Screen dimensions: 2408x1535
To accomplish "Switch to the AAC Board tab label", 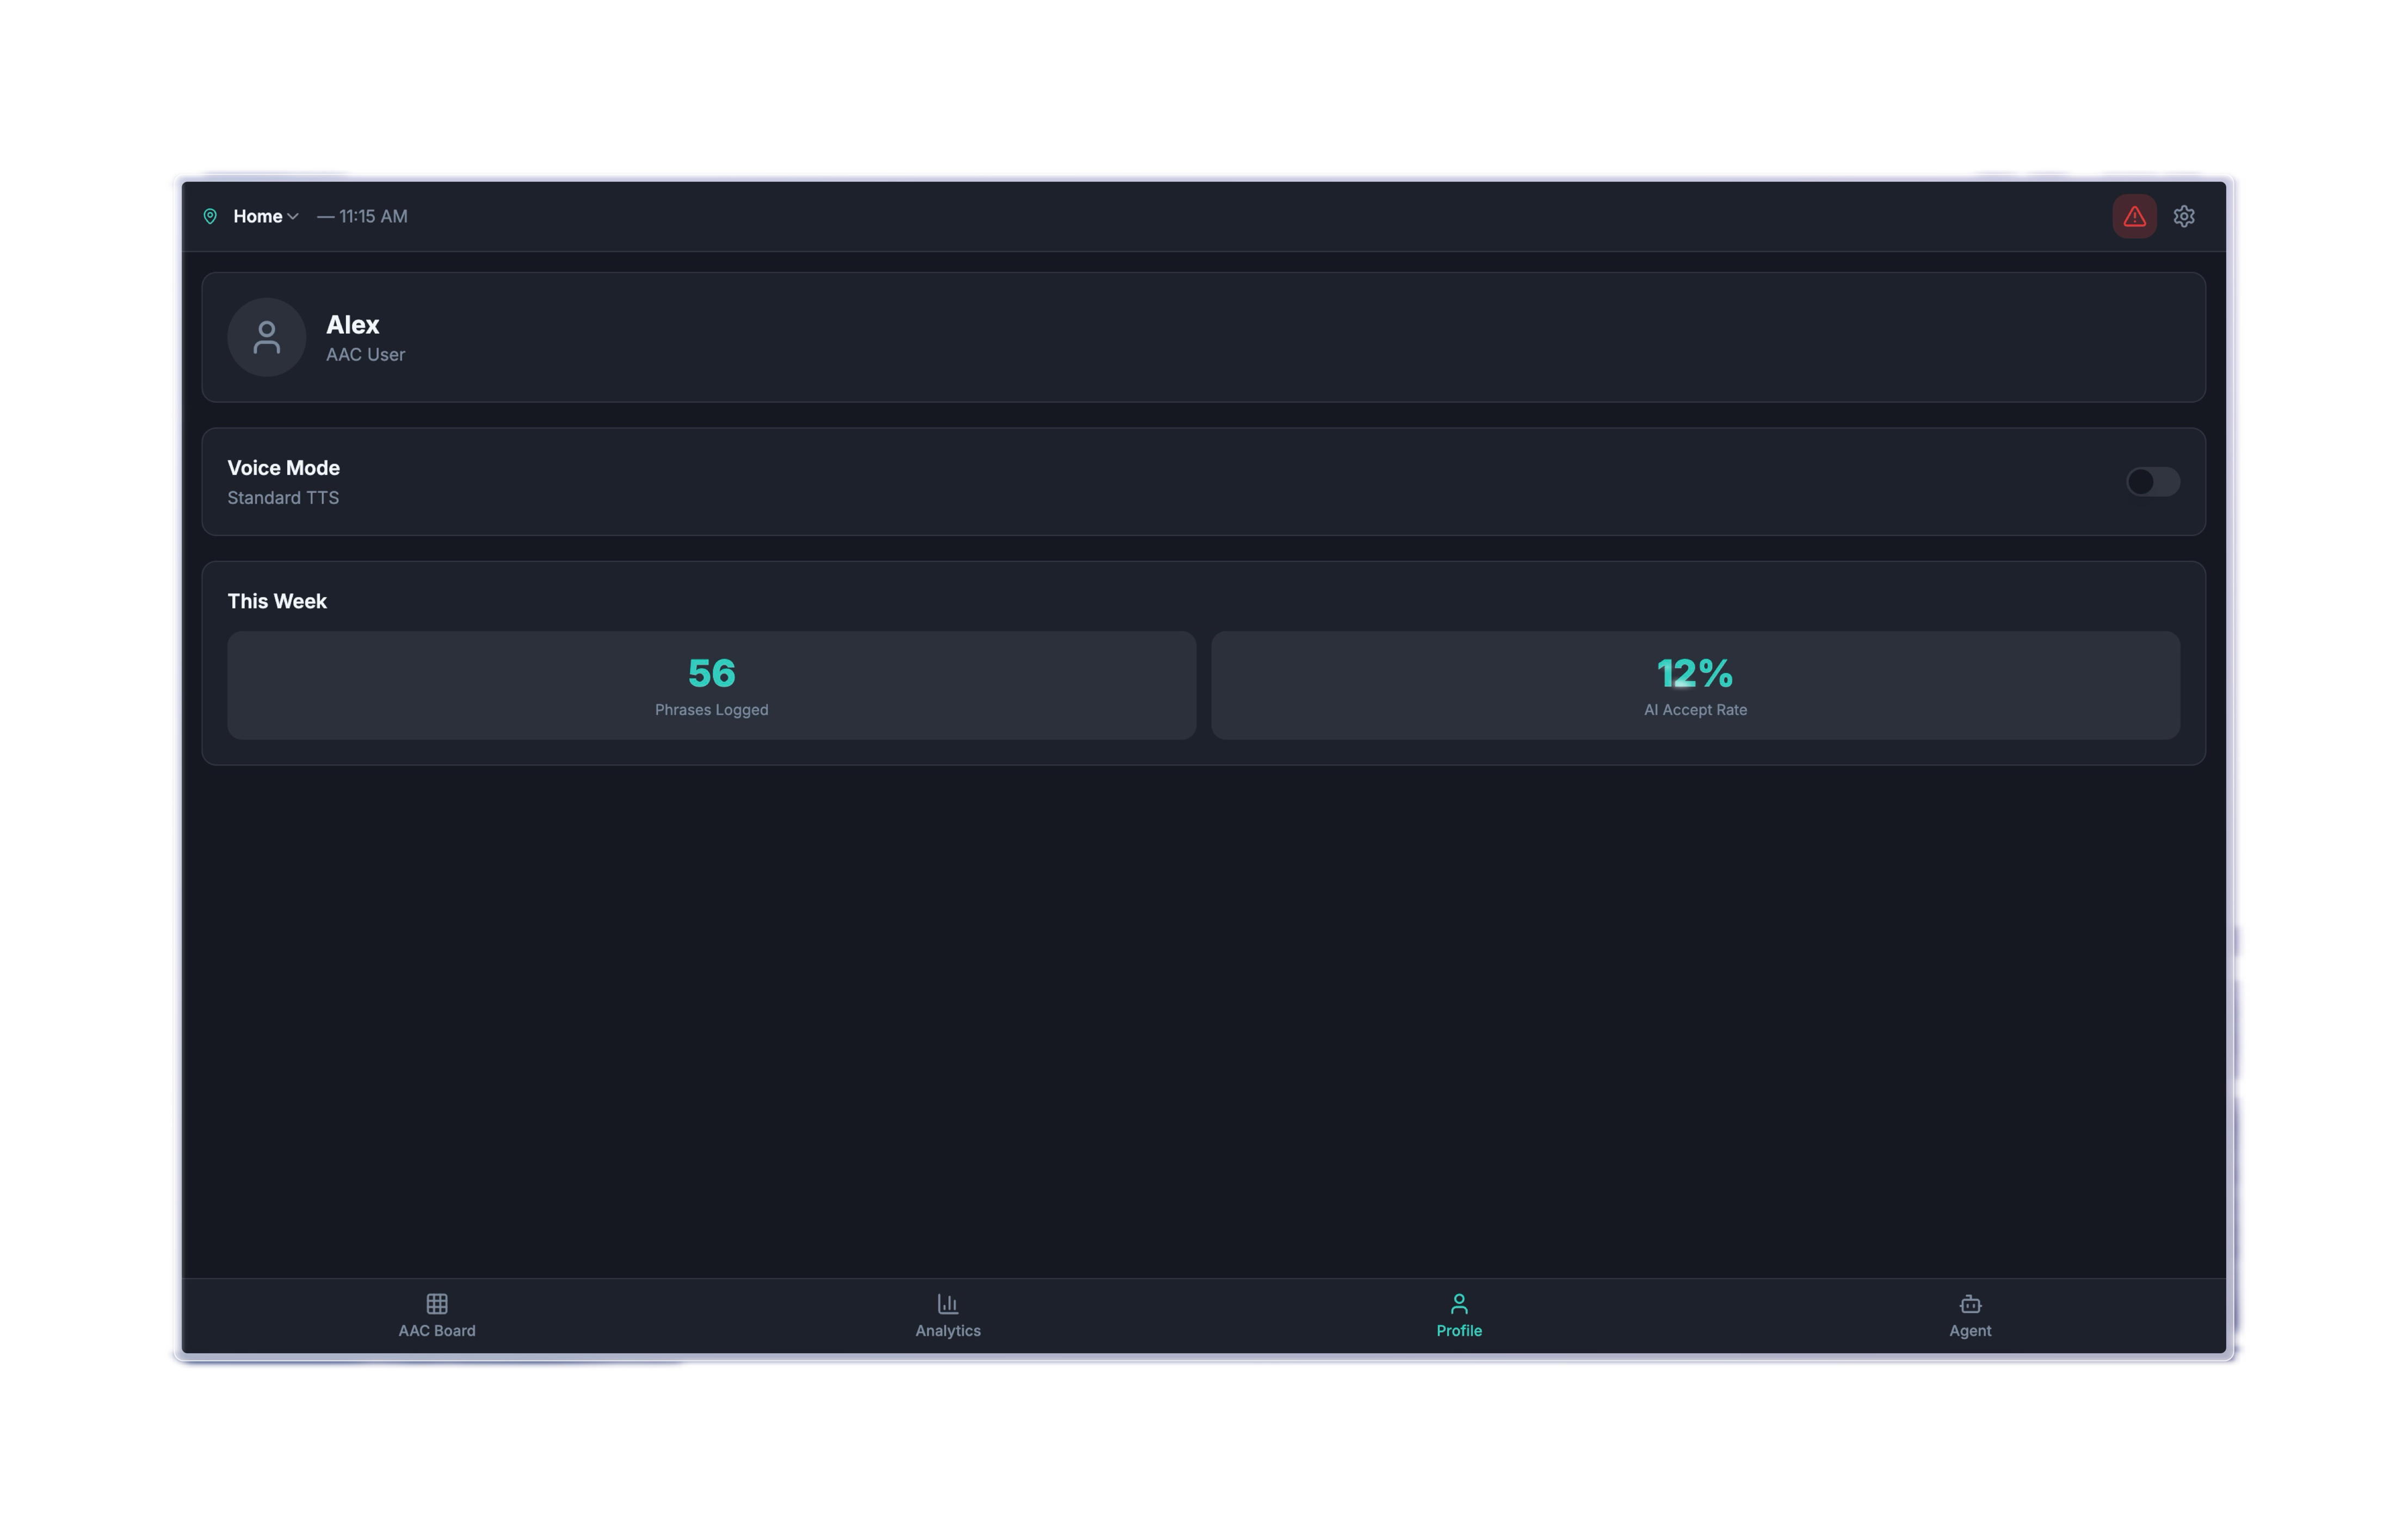I will pos(437,1331).
